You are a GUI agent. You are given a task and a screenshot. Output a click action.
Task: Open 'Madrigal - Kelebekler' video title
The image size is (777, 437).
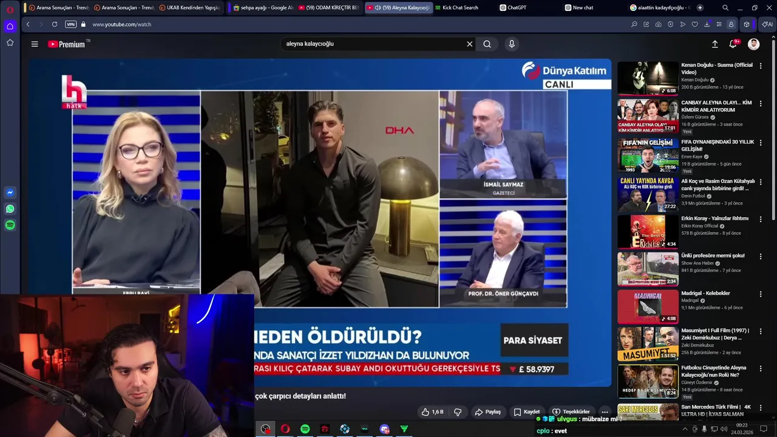tap(705, 293)
